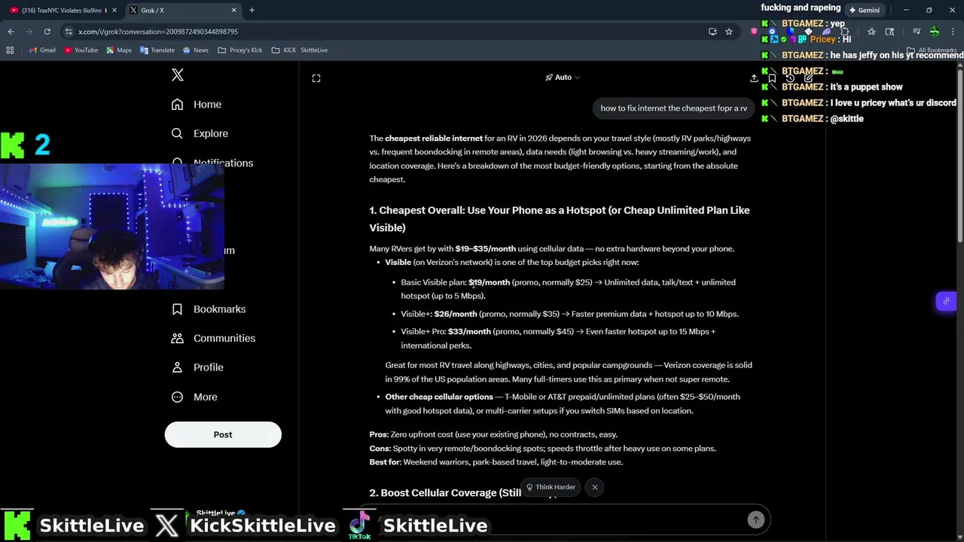Close the Grok / X tab
Screen dimensions: 964x542
point(233,11)
